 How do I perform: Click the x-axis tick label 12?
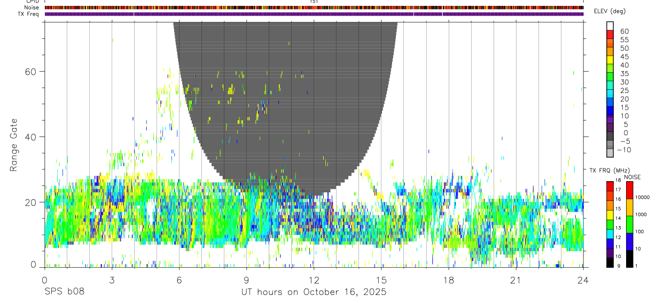click(314, 280)
